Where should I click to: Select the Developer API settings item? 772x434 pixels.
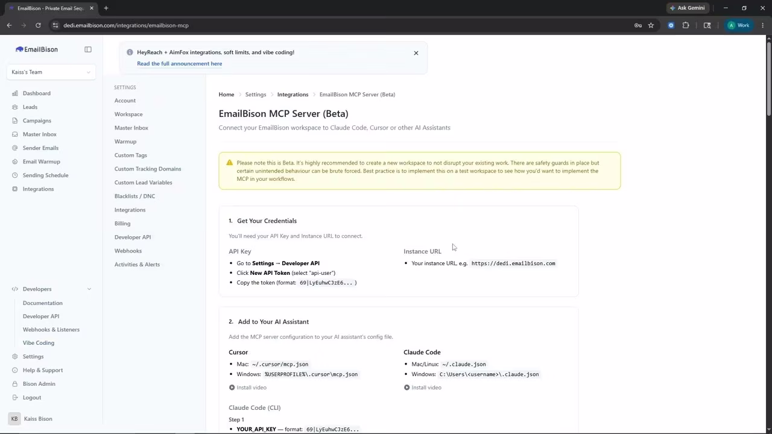point(133,237)
